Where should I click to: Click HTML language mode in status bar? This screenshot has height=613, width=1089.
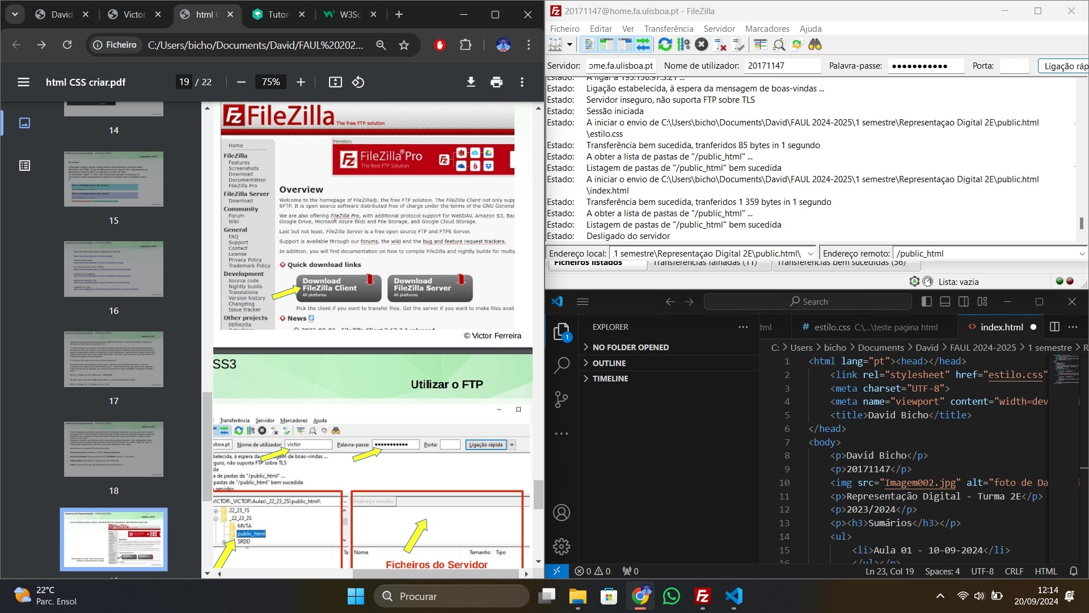[1045, 571]
